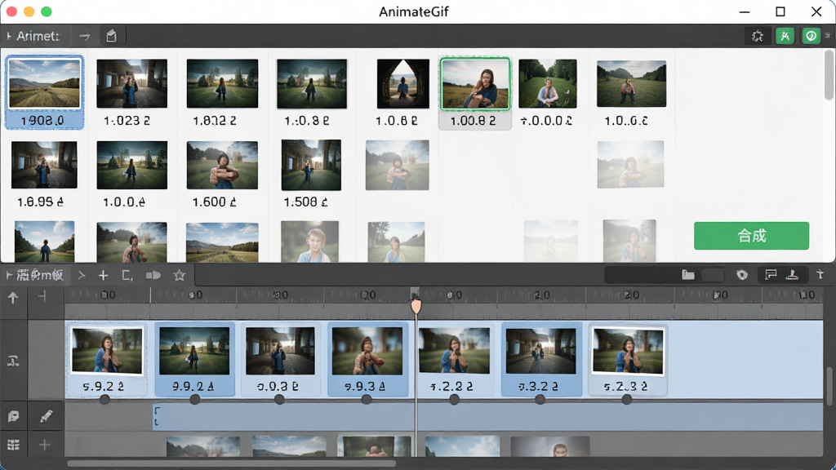Click the flag icon in the timeline toolbar
This screenshot has width=836, height=470.
point(771,275)
